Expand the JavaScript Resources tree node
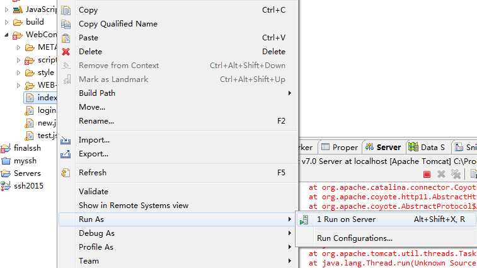This screenshot has height=268, width=477. (x=6, y=9)
